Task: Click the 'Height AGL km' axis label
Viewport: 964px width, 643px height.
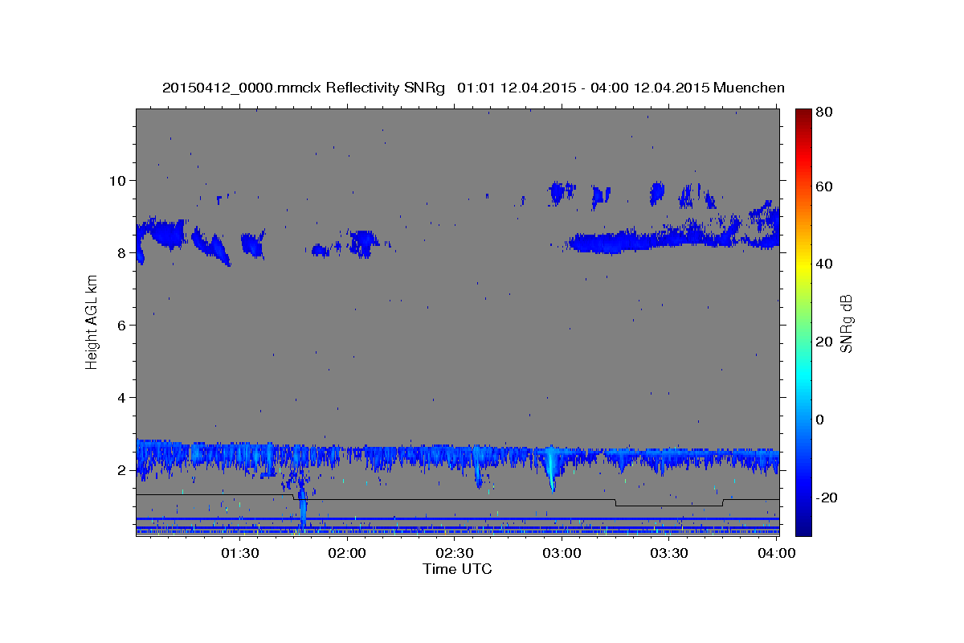Action: click(x=92, y=323)
